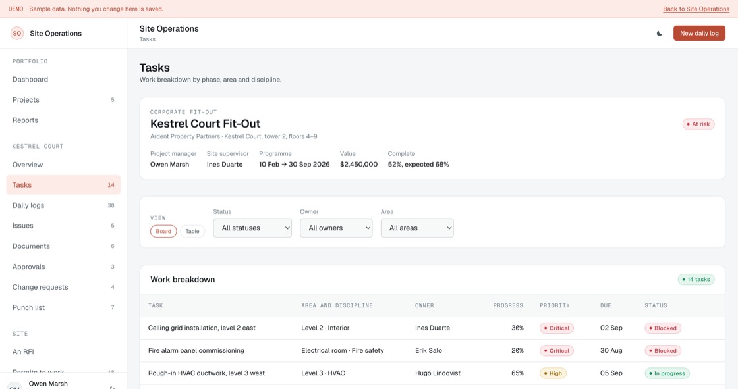Go to Dashboard in the sidebar
Screen dimensions: 738x389
tap(63, 80)
